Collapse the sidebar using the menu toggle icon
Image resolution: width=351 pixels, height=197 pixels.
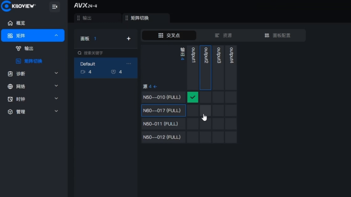click(x=55, y=7)
